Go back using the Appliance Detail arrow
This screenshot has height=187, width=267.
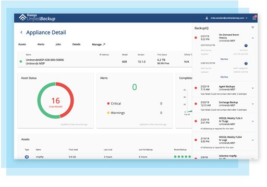pyautogui.click(x=21, y=32)
